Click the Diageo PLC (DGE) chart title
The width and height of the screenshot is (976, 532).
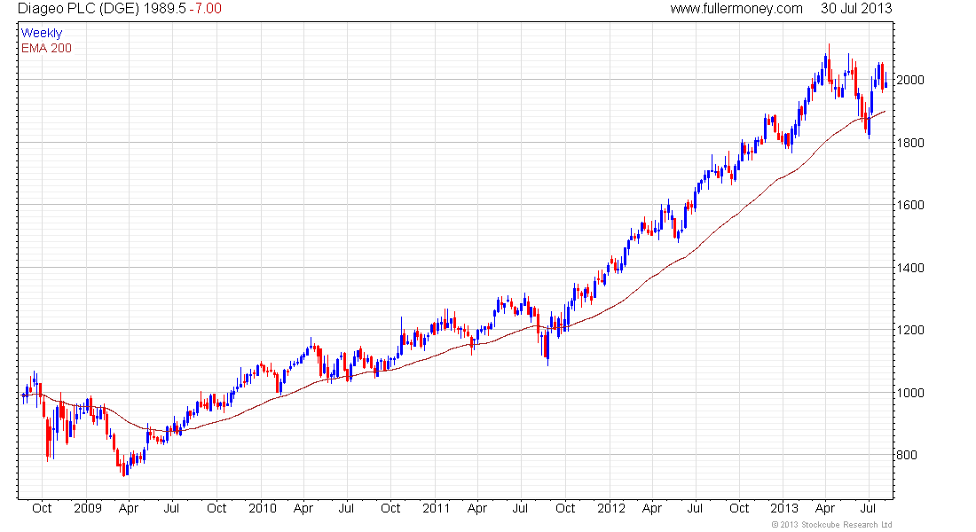coord(78,9)
